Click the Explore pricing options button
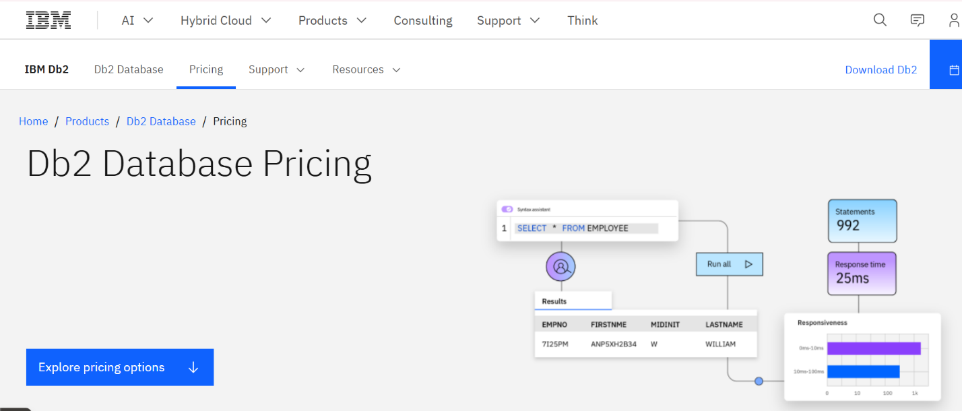962x411 pixels. 120,367
